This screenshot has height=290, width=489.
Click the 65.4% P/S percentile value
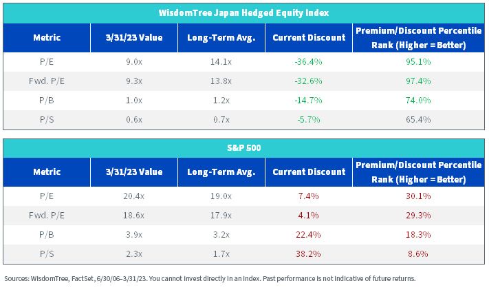pyautogui.click(x=418, y=120)
